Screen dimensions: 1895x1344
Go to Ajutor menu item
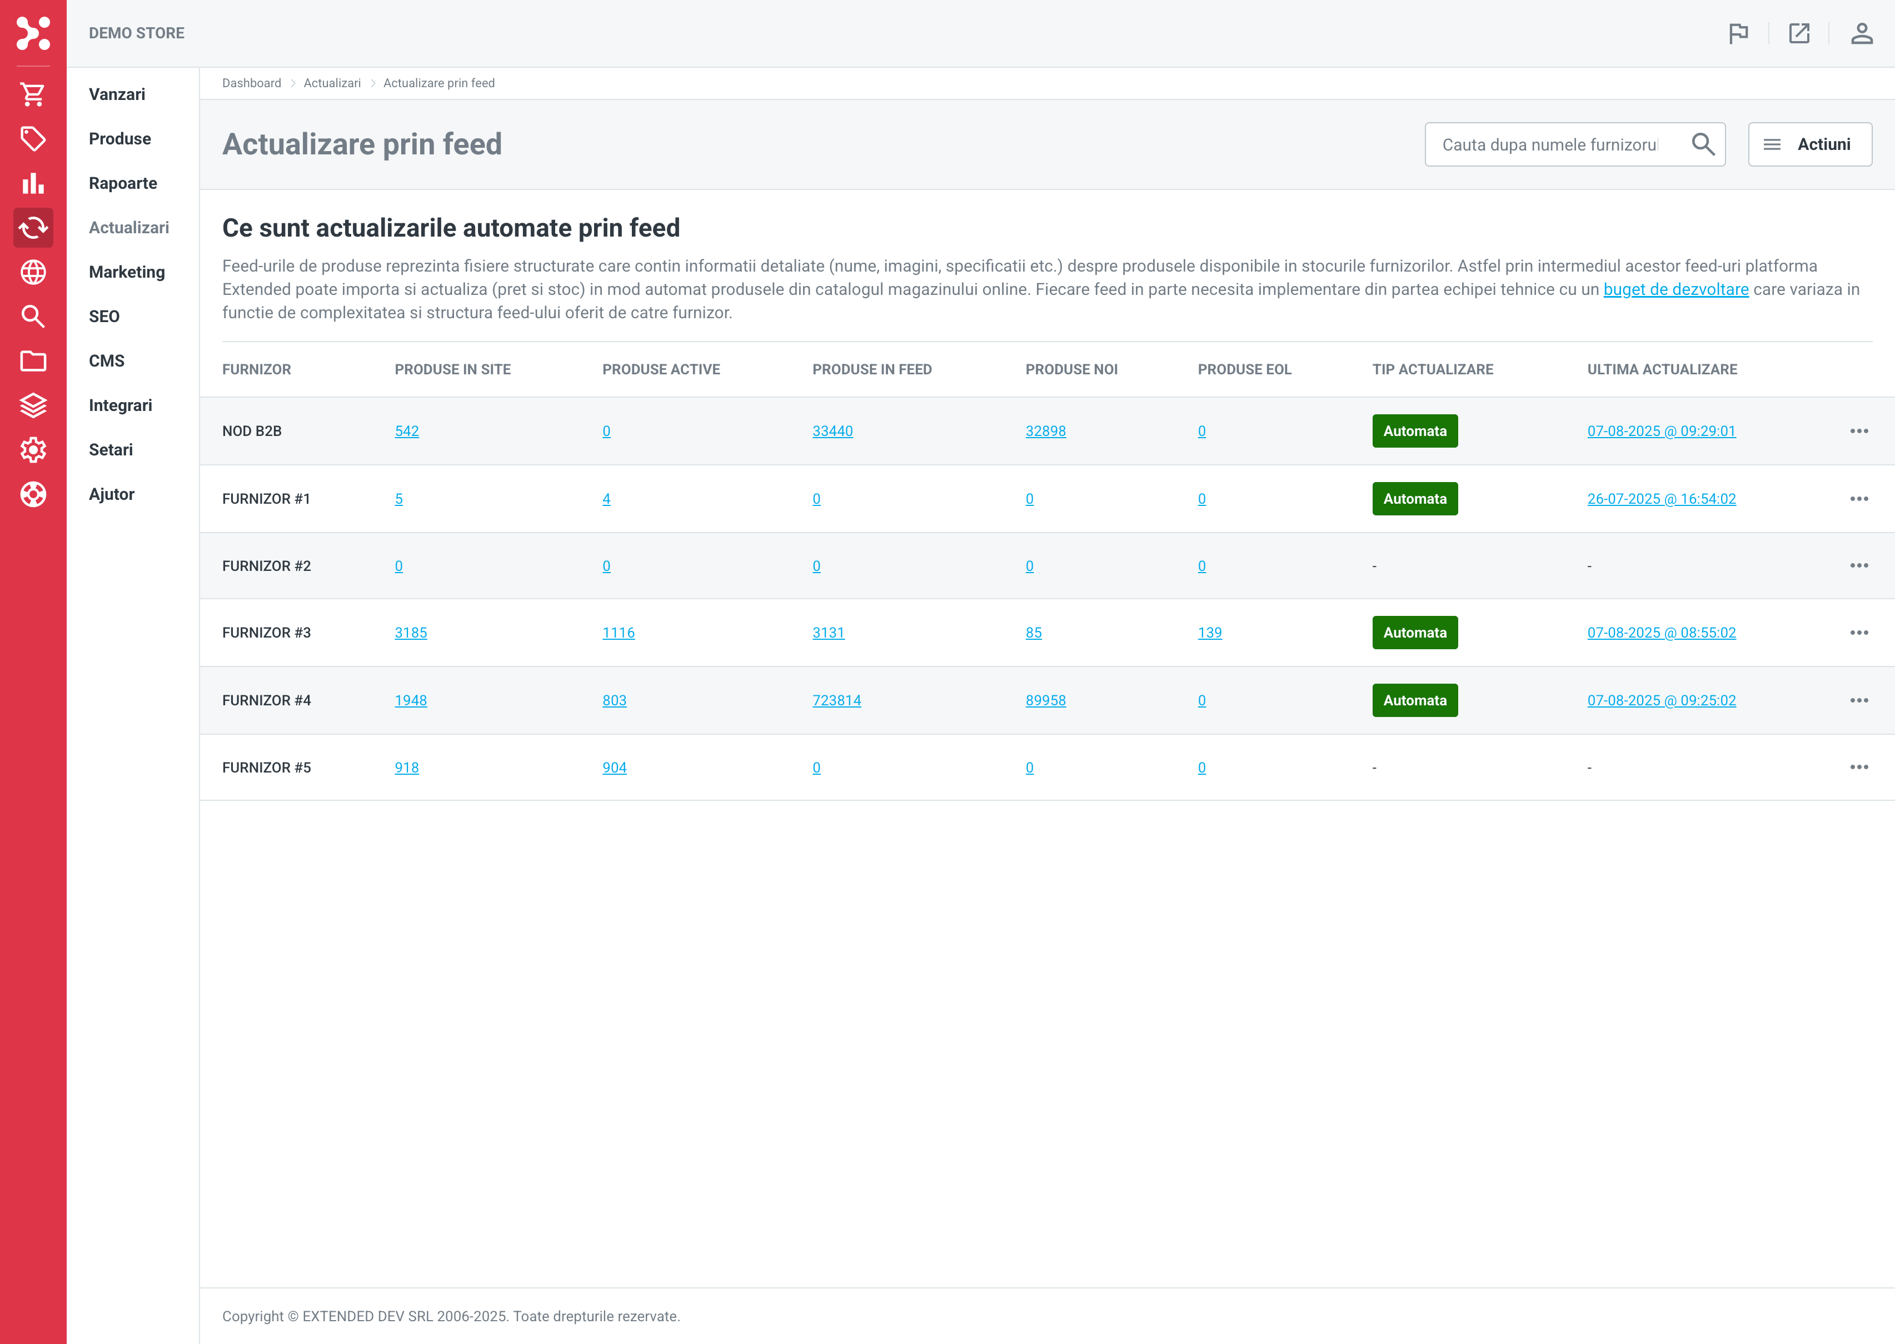point(112,494)
